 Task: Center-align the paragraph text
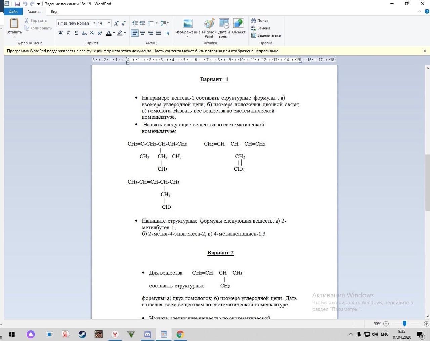click(143, 33)
